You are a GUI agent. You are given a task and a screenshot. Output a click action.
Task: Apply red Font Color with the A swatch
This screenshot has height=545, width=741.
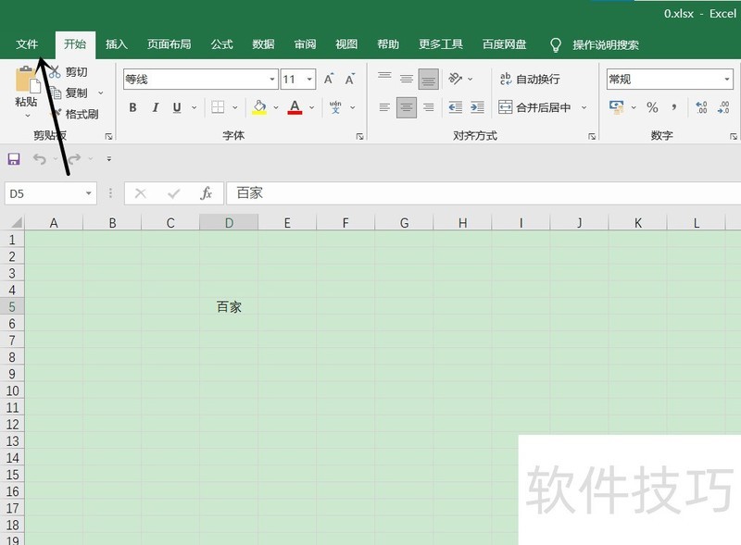click(295, 108)
